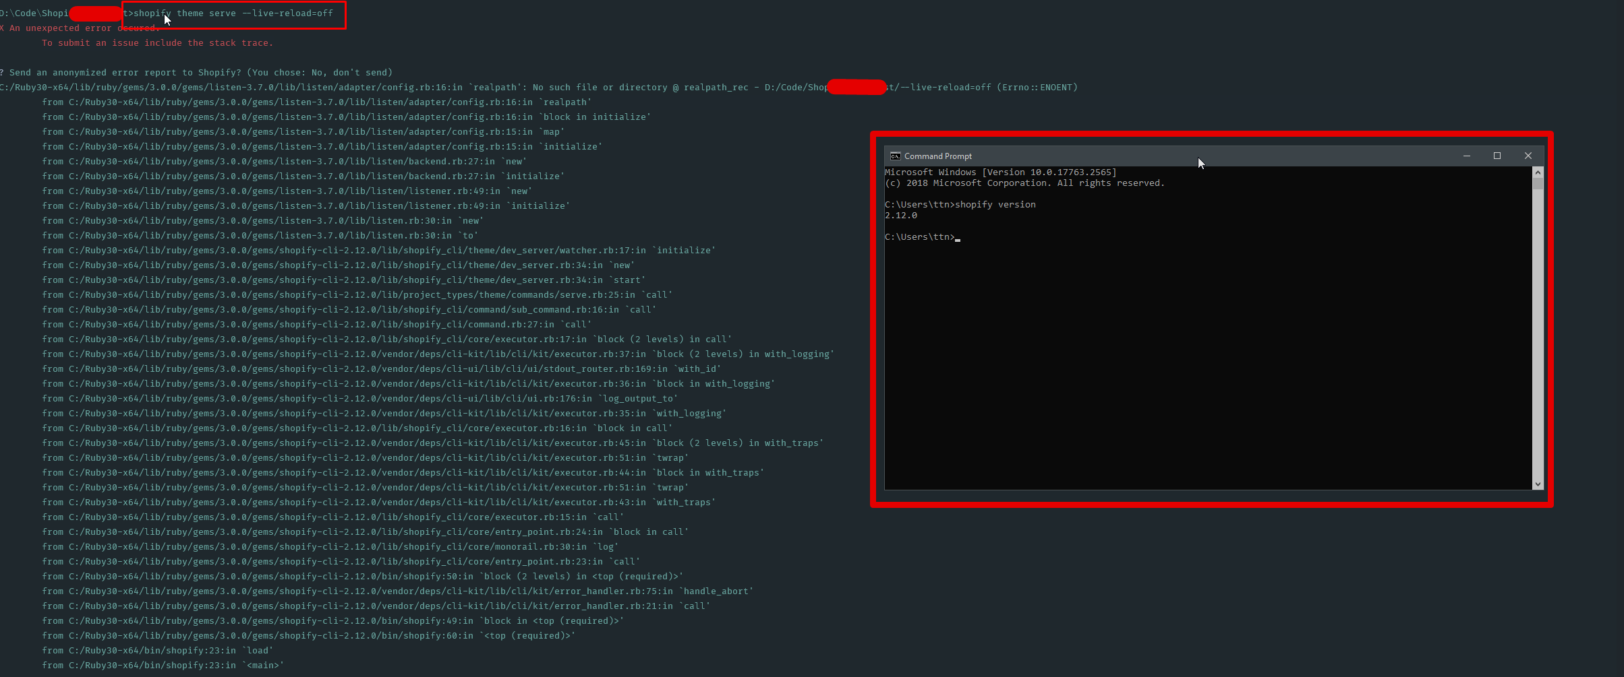Click the Errno::ENOENT error line

(x=539, y=88)
